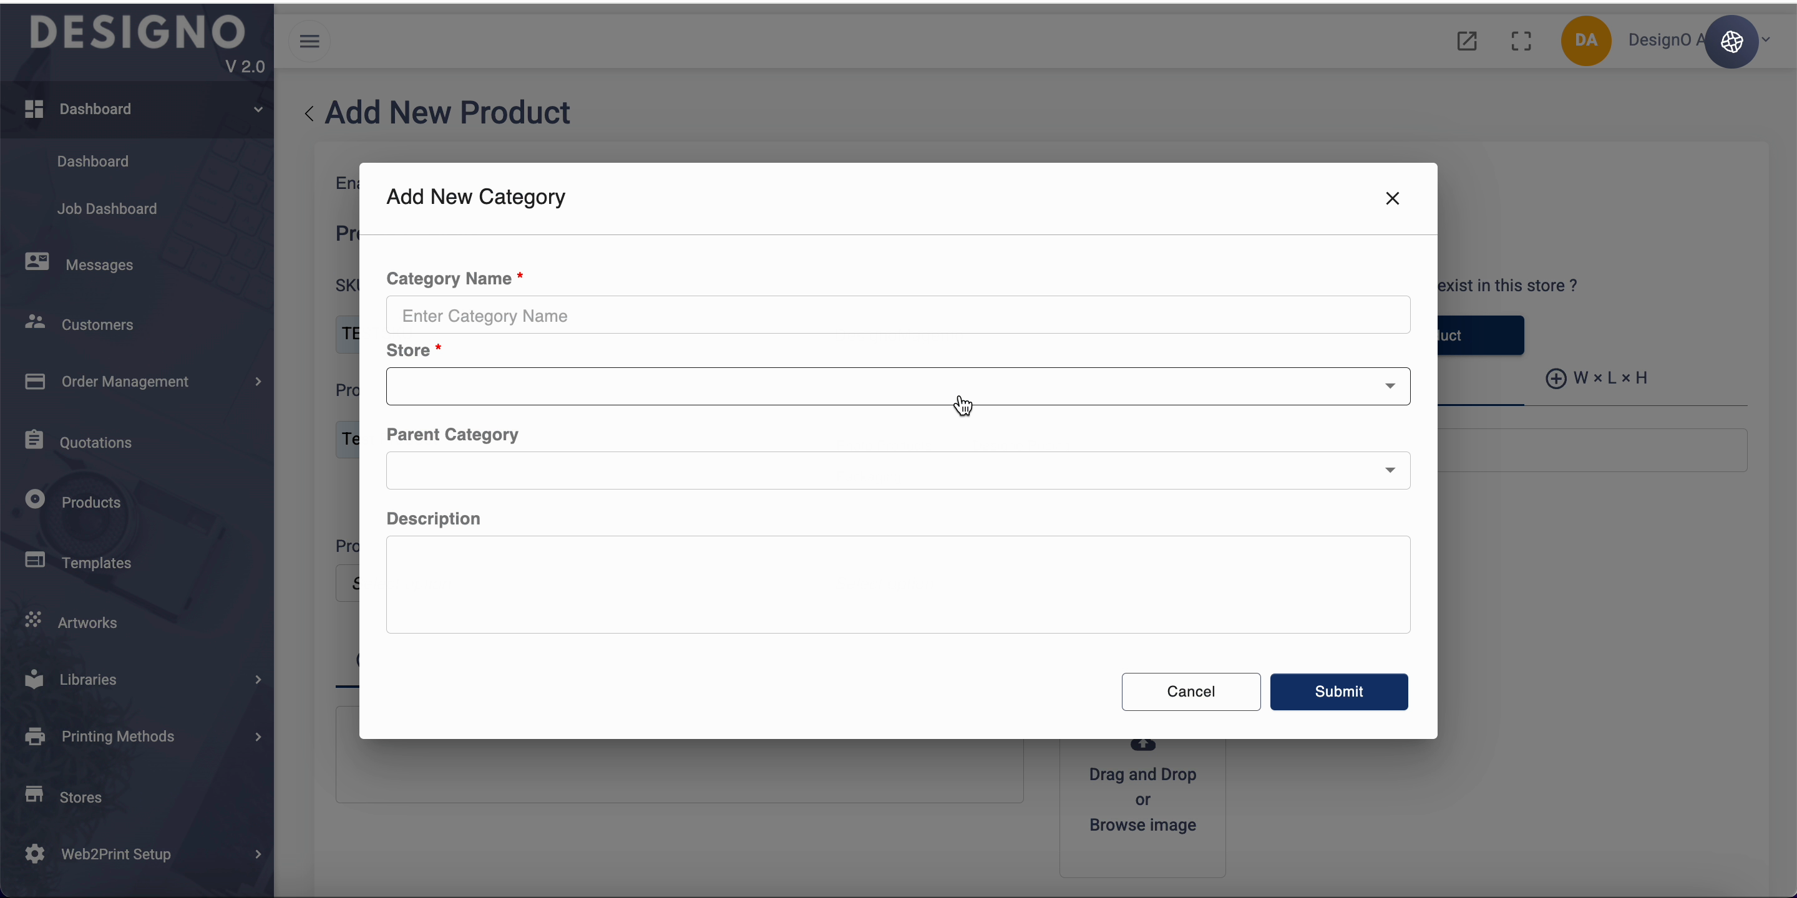Click the DA user avatar

[x=1585, y=41]
